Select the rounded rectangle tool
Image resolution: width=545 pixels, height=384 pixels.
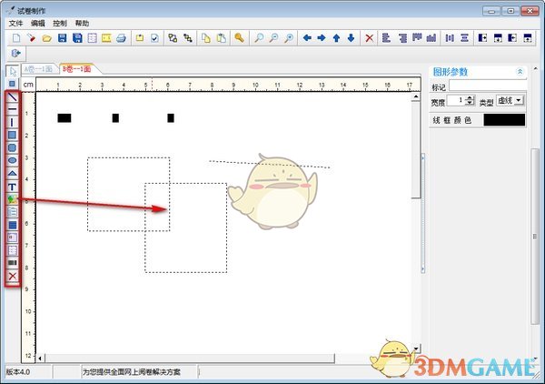12,147
